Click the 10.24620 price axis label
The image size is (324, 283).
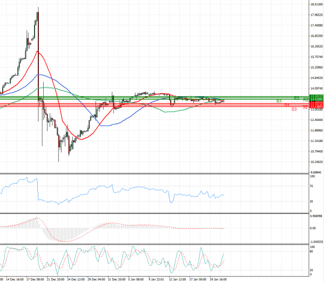coord(316,162)
